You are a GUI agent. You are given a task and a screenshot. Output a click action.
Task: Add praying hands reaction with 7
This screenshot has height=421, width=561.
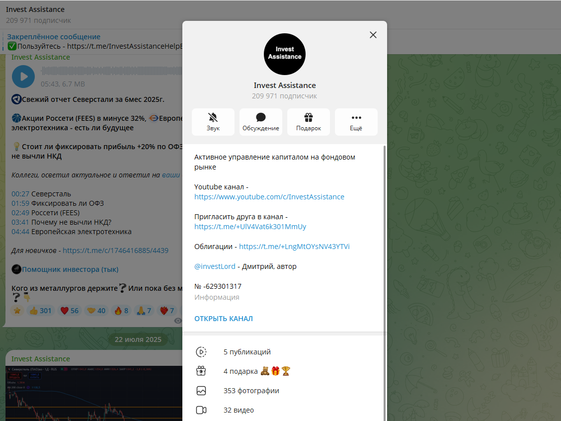(x=144, y=311)
